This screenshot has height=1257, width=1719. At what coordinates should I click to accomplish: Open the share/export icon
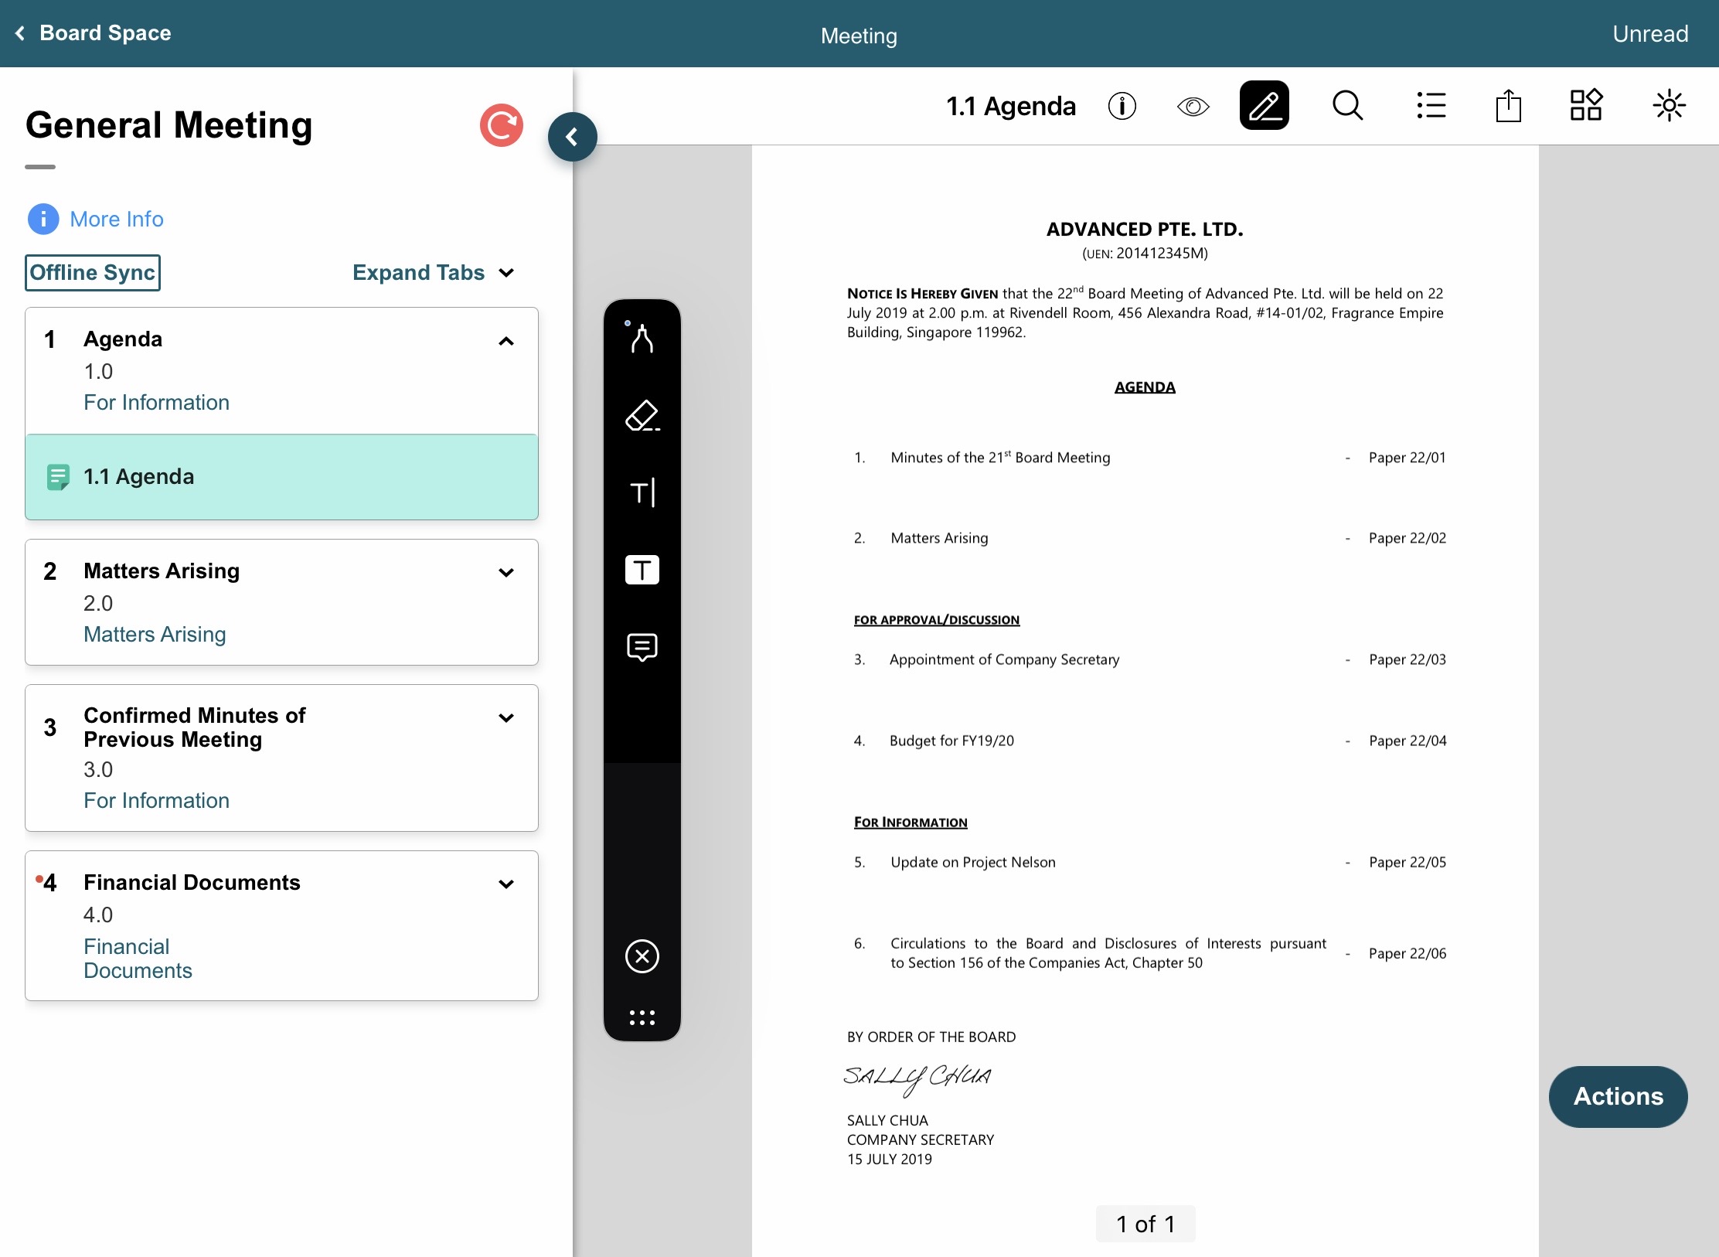pos(1508,106)
